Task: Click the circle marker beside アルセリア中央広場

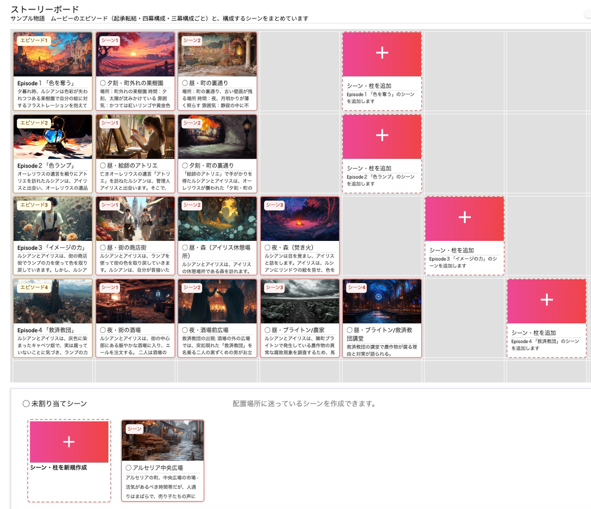Action: point(128,468)
